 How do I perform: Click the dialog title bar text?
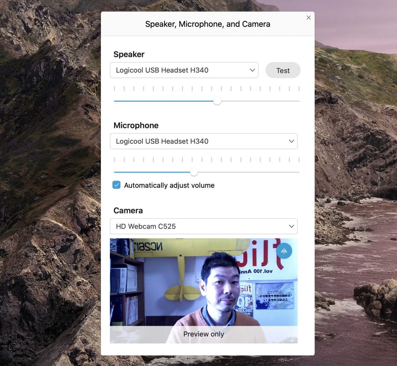[x=207, y=24]
